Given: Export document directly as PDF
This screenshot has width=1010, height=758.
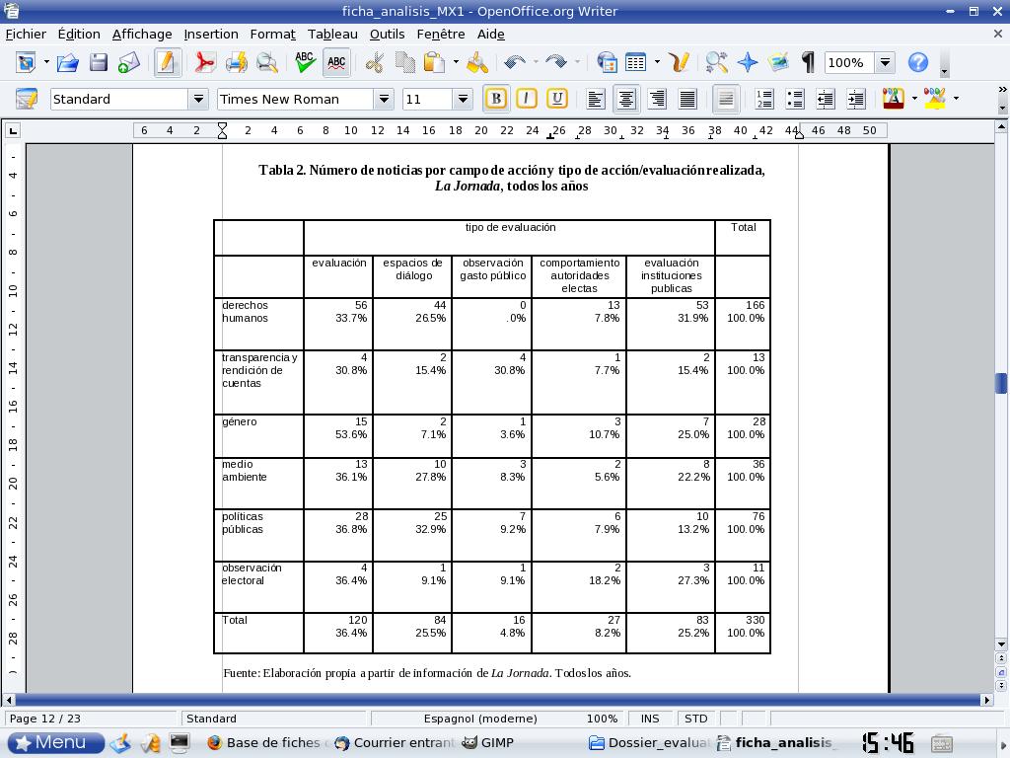Looking at the screenshot, I should tap(204, 63).
